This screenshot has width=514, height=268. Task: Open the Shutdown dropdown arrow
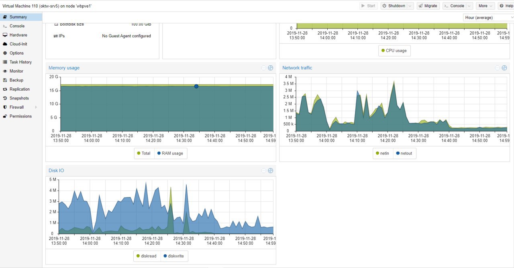click(410, 6)
